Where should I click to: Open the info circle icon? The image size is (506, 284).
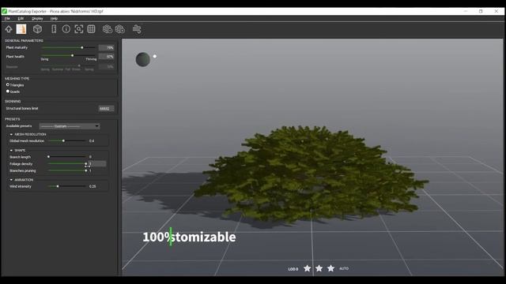pos(66,29)
